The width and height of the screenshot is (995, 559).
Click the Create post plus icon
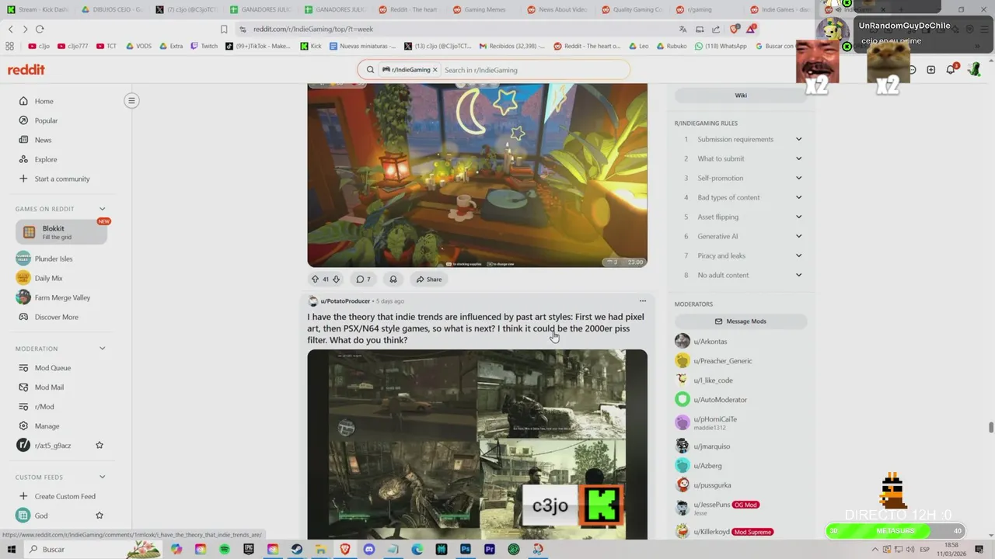[930, 70]
